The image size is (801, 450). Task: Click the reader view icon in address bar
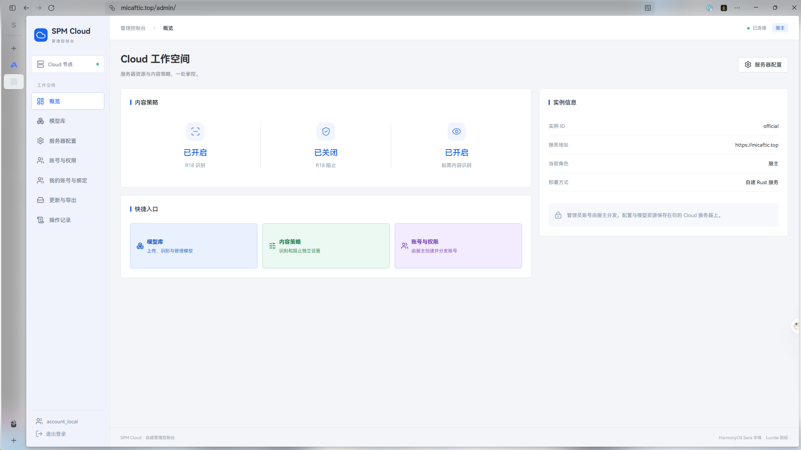pyautogui.click(x=648, y=8)
